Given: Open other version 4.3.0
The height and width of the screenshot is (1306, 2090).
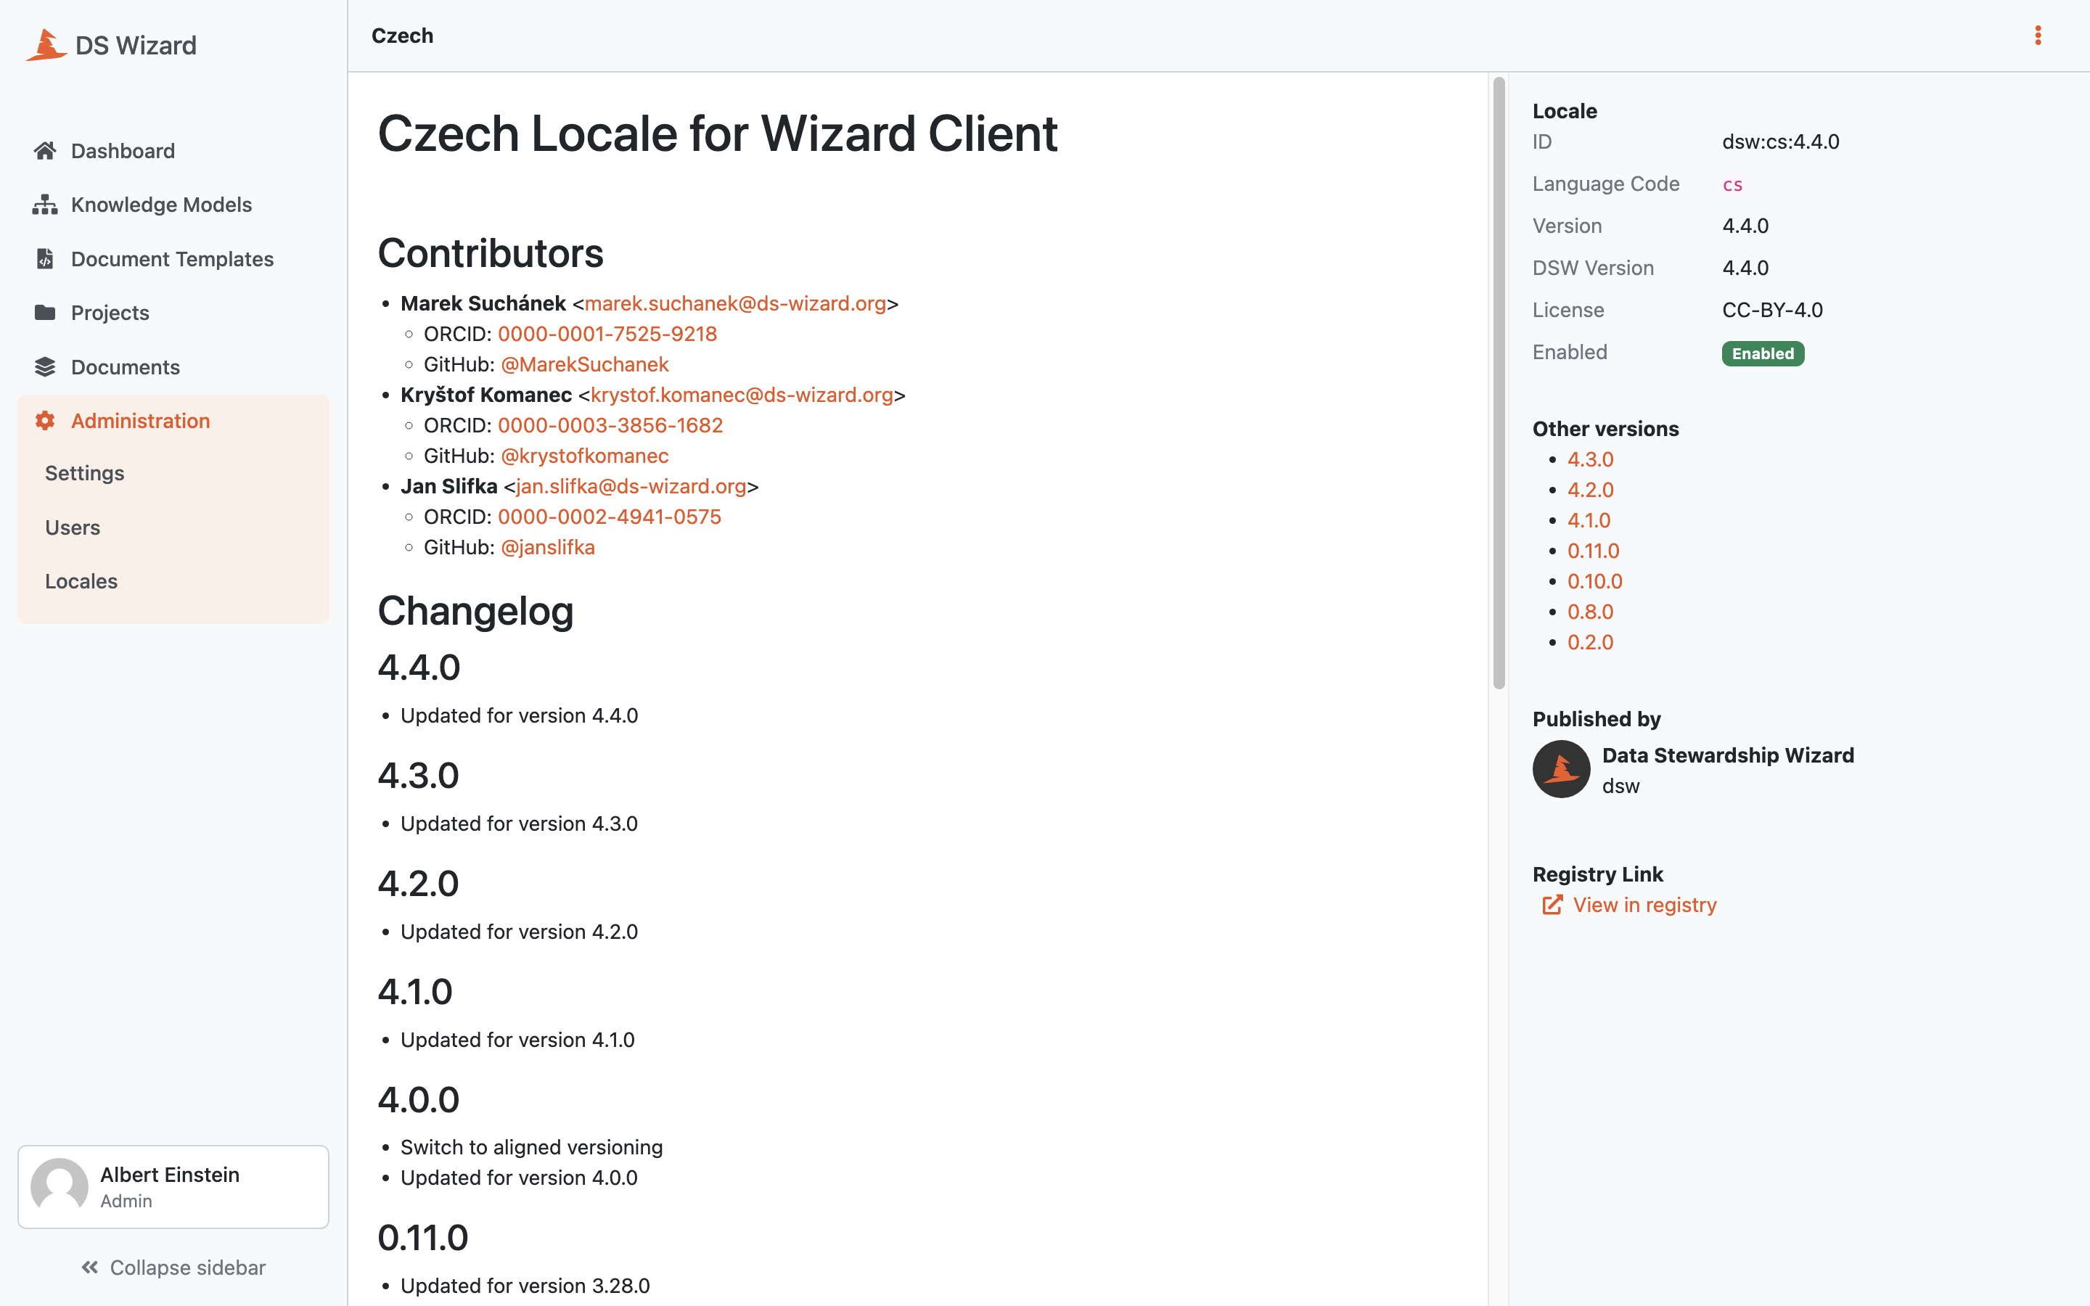Looking at the screenshot, I should coord(1590,459).
